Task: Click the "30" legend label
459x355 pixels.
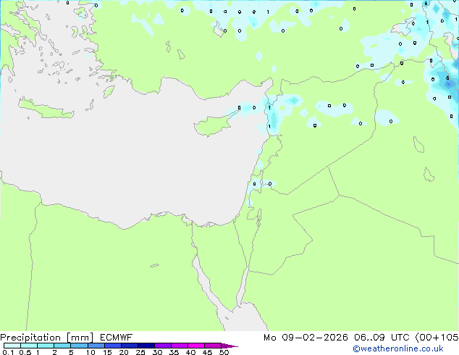Action: click(x=157, y=352)
